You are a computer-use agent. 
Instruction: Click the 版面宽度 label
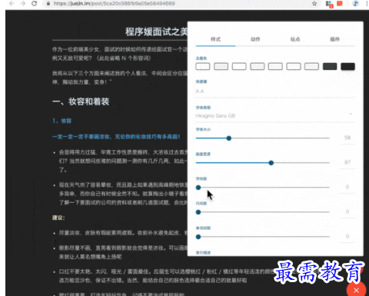tap(203, 154)
